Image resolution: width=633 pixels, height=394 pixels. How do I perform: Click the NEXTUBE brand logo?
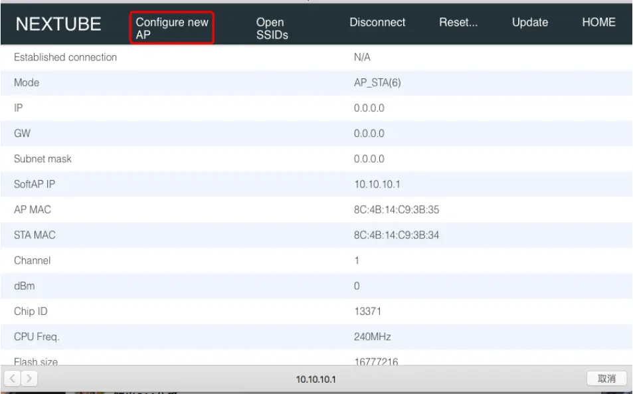58,24
